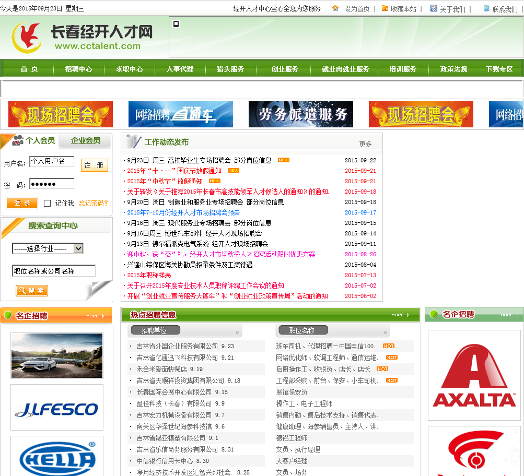Switch to 个人会员 tab
This screenshot has height=476, width=524.
tap(40, 140)
